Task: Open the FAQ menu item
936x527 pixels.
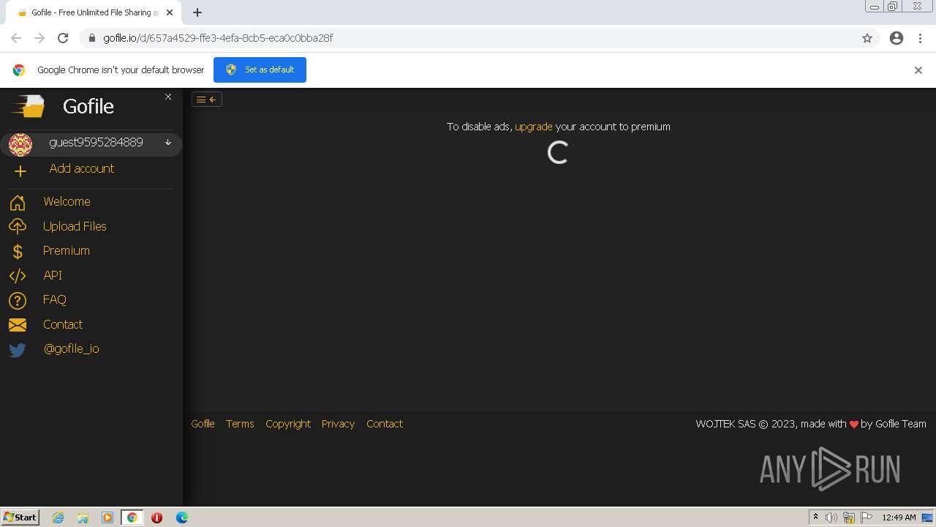Action: (55, 299)
